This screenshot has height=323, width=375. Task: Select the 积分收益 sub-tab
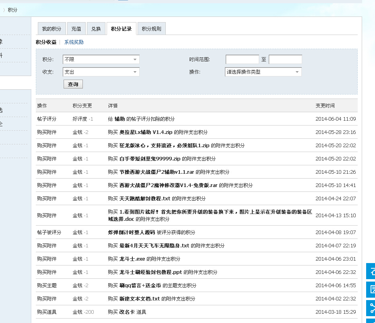coord(46,42)
